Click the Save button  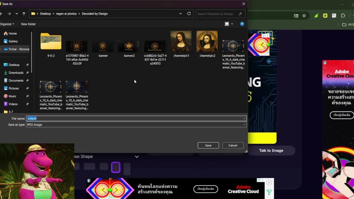[x=208, y=145]
